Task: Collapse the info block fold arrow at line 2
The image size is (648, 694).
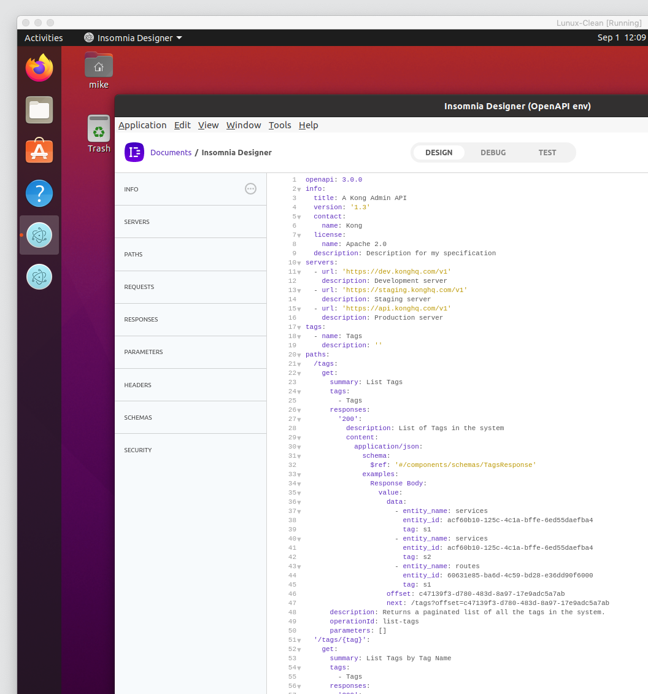Action: pyautogui.click(x=299, y=190)
